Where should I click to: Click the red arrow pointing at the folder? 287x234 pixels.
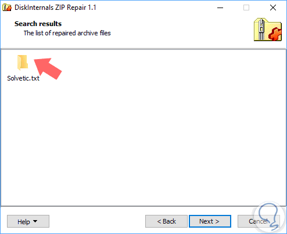[48, 68]
